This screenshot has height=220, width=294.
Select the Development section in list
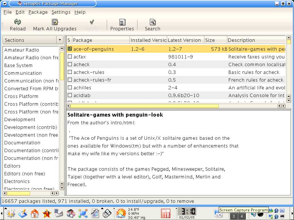[20, 119]
